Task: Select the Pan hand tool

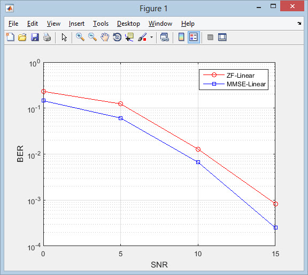Action: 105,37
